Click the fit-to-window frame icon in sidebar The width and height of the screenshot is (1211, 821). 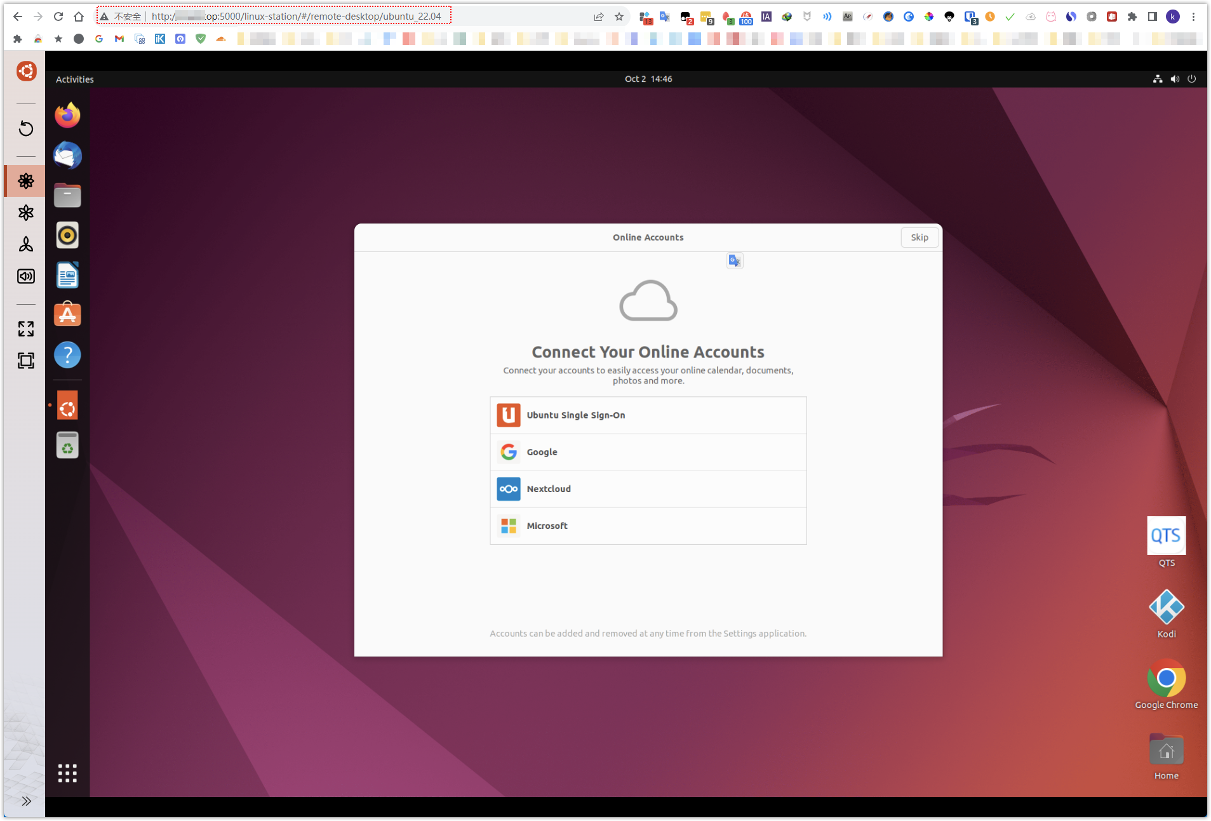pyautogui.click(x=26, y=361)
